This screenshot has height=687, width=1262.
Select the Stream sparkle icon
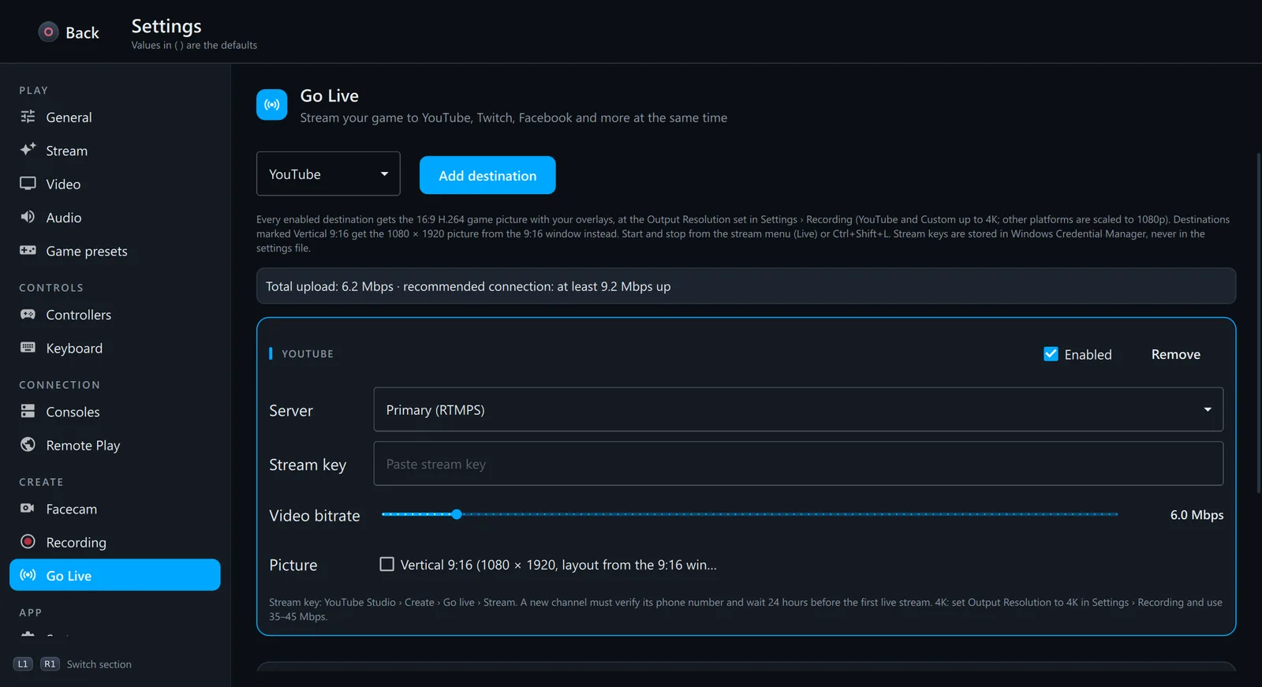click(28, 150)
